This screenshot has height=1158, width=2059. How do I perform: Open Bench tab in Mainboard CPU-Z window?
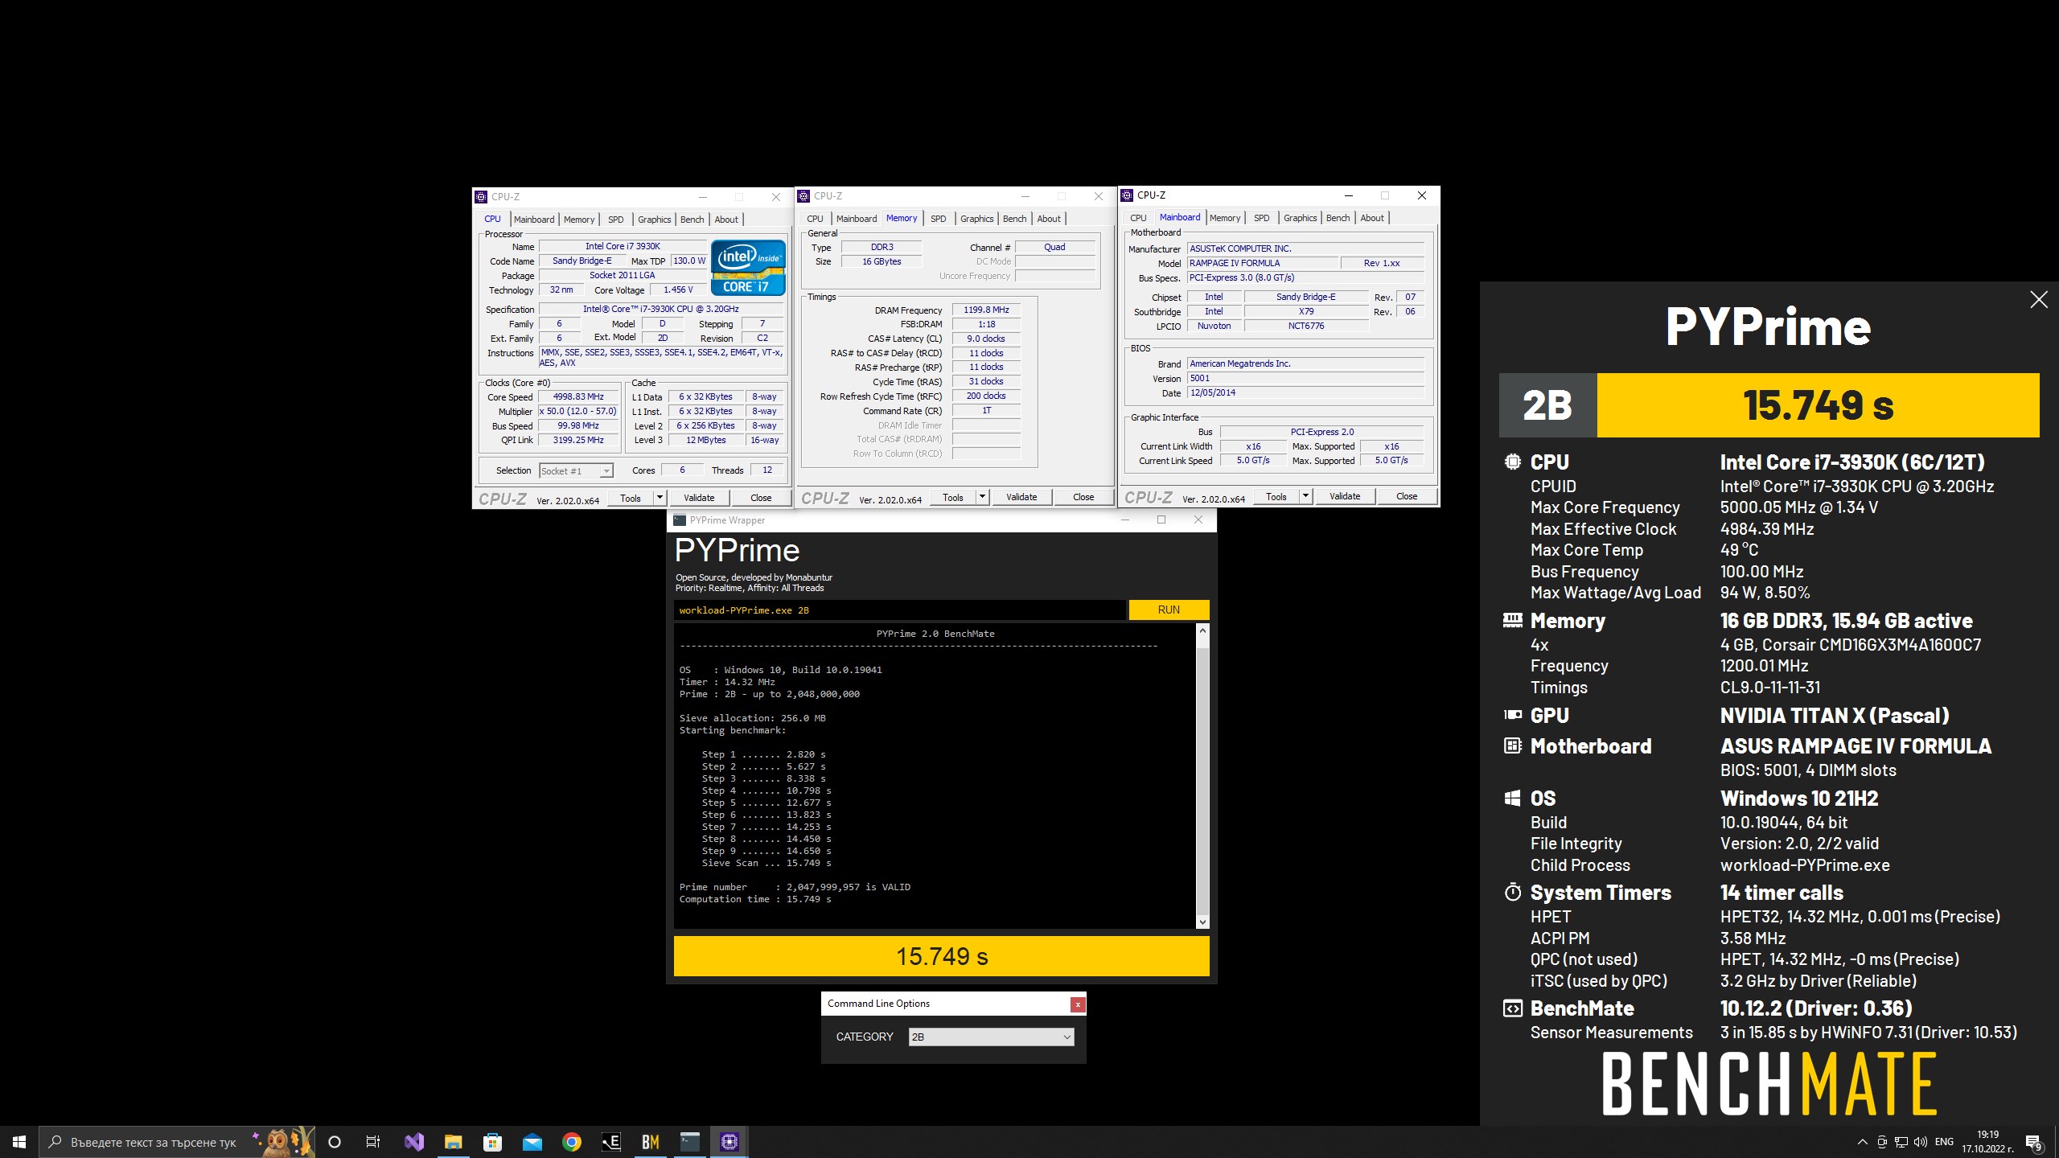[x=1338, y=218]
